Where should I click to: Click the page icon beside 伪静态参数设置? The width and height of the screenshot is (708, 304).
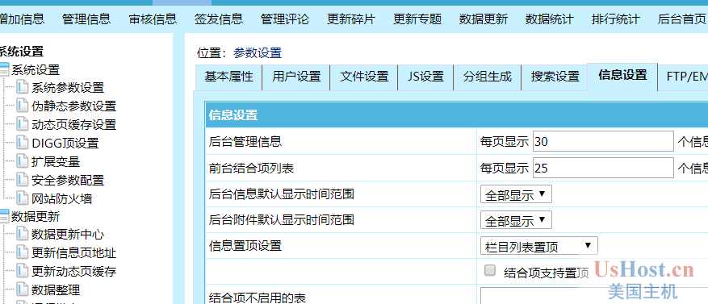[x=22, y=105]
